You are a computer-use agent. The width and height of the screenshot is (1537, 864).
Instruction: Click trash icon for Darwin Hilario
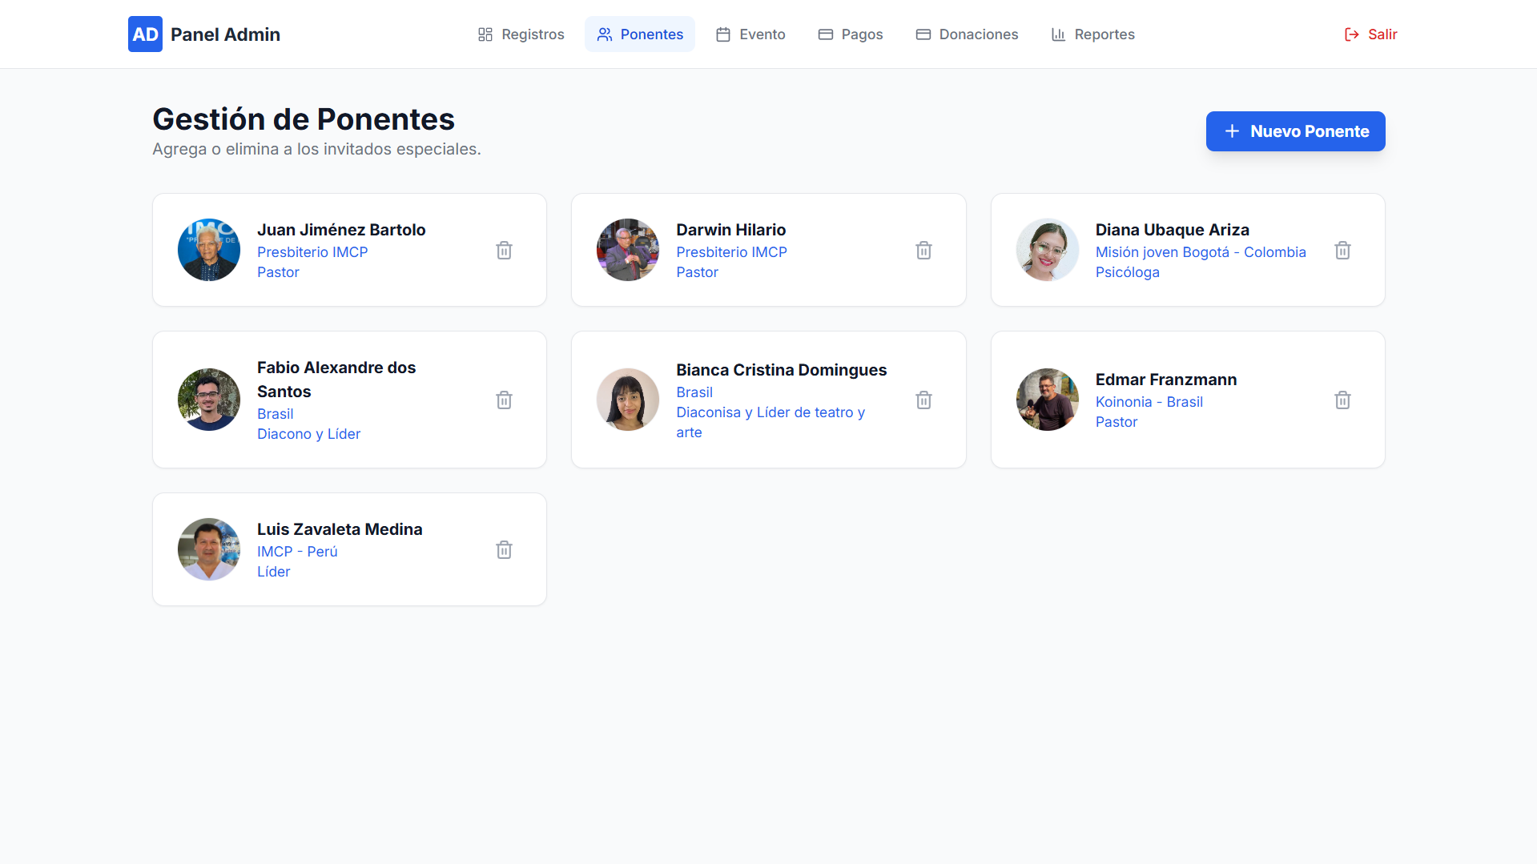[923, 251]
